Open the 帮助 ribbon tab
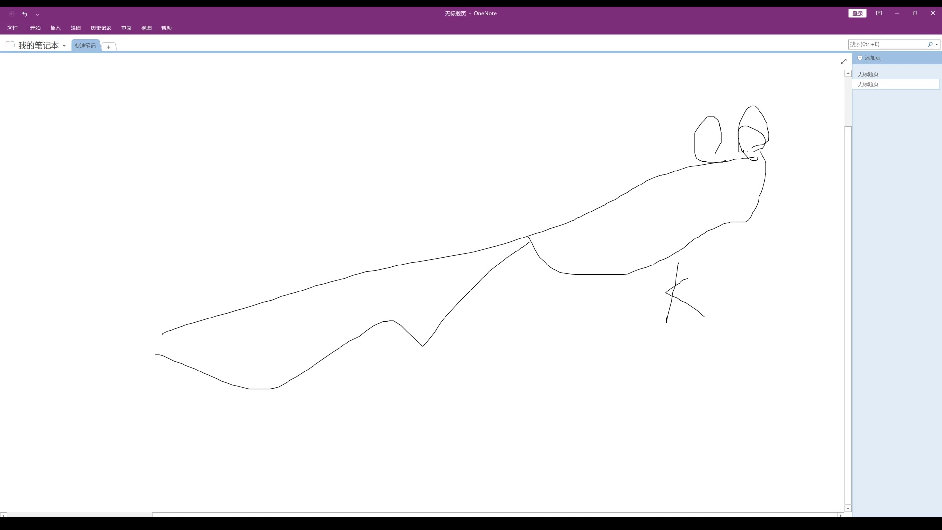The width and height of the screenshot is (942, 530). (166, 28)
